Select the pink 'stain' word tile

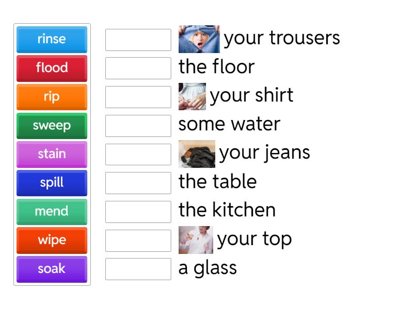pyautogui.click(x=52, y=154)
